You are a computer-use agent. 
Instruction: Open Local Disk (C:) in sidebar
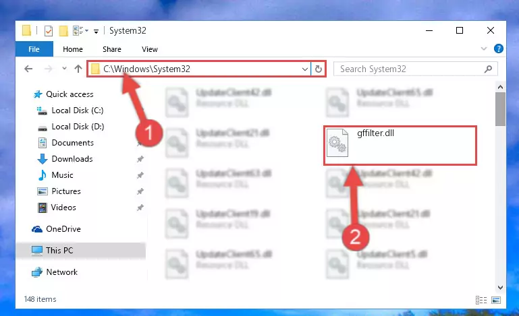(x=78, y=110)
